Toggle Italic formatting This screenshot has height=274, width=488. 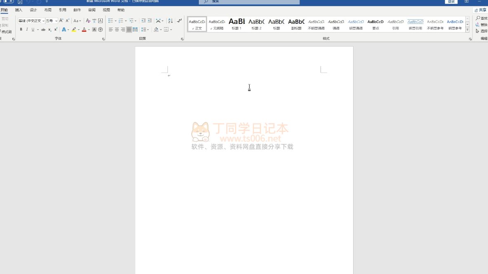coord(27,30)
